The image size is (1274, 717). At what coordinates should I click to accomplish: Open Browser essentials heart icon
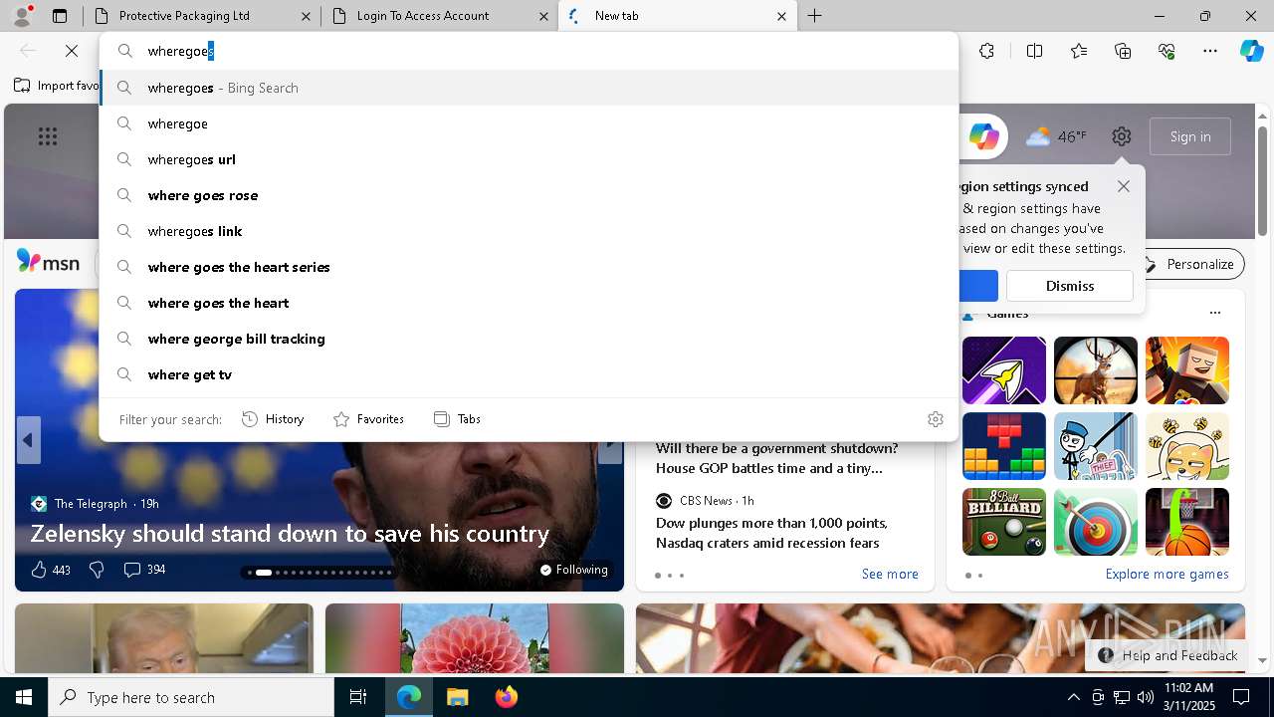pos(1167,51)
